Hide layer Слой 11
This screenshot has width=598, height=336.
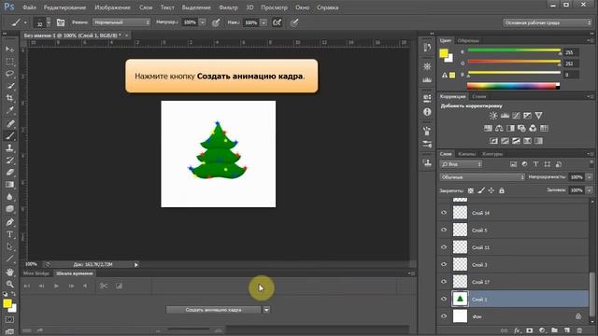coord(444,246)
